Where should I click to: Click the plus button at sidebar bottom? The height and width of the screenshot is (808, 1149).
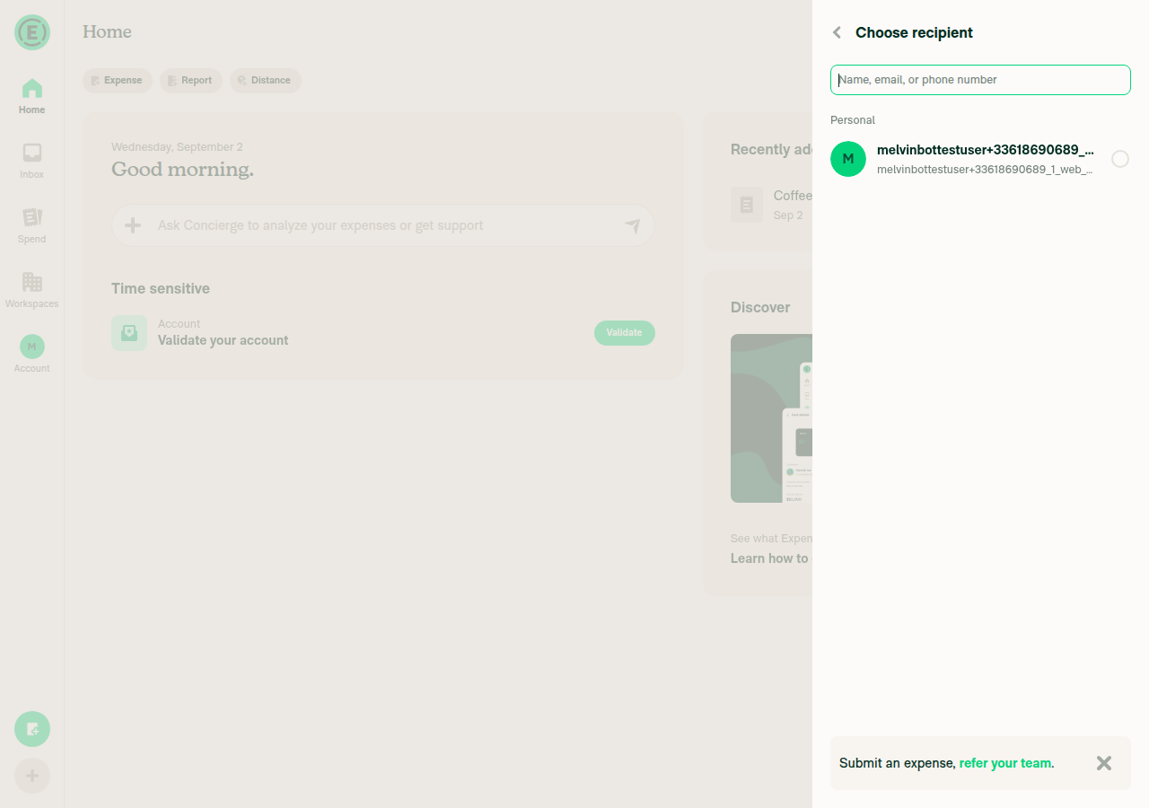[32, 776]
